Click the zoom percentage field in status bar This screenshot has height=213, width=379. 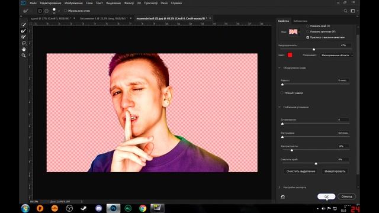point(34,201)
